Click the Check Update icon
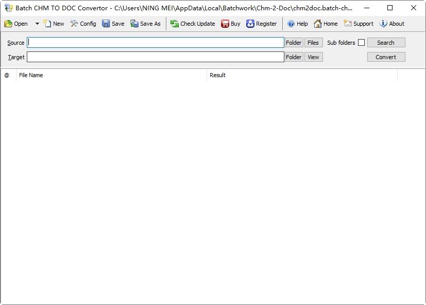426x305 pixels. pos(175,24)
